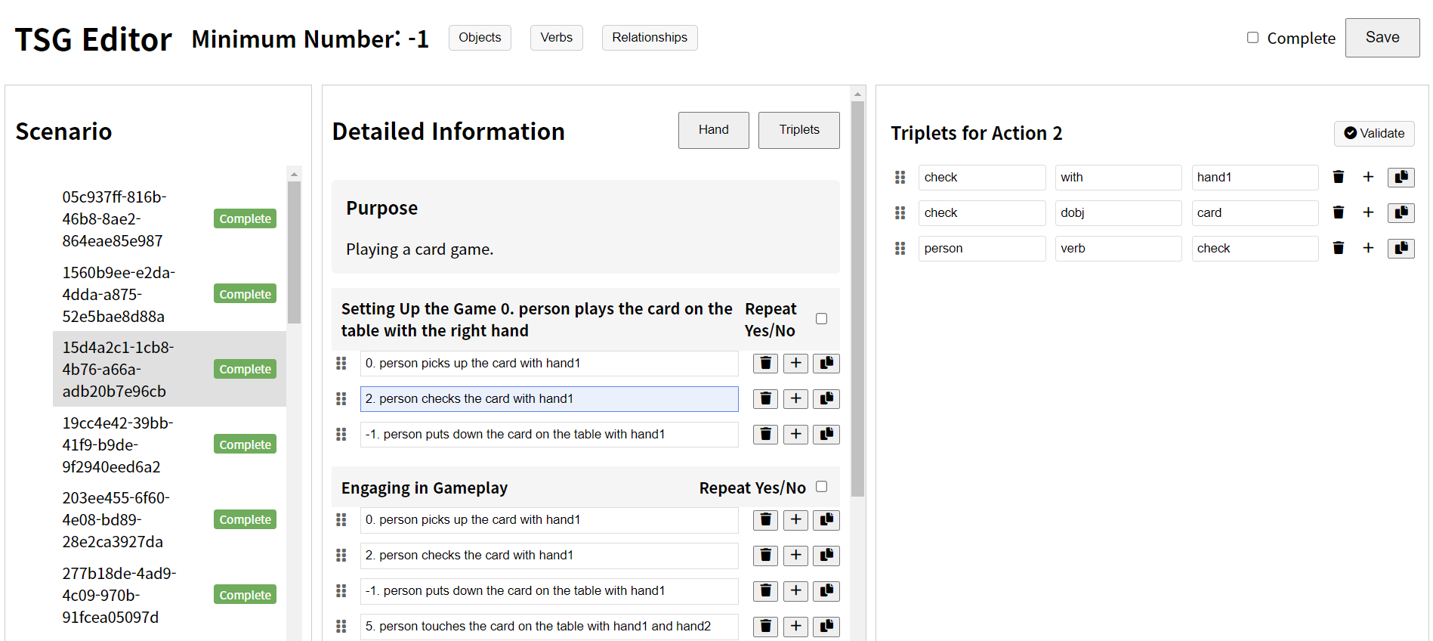Delete action '0. person picks up the card' in Setting Up
Screen dimensions: 1433x641
tap(765, 364)
